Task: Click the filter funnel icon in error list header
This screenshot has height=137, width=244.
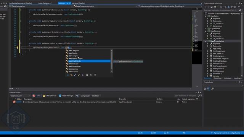Action: click(x=197, y=99)
